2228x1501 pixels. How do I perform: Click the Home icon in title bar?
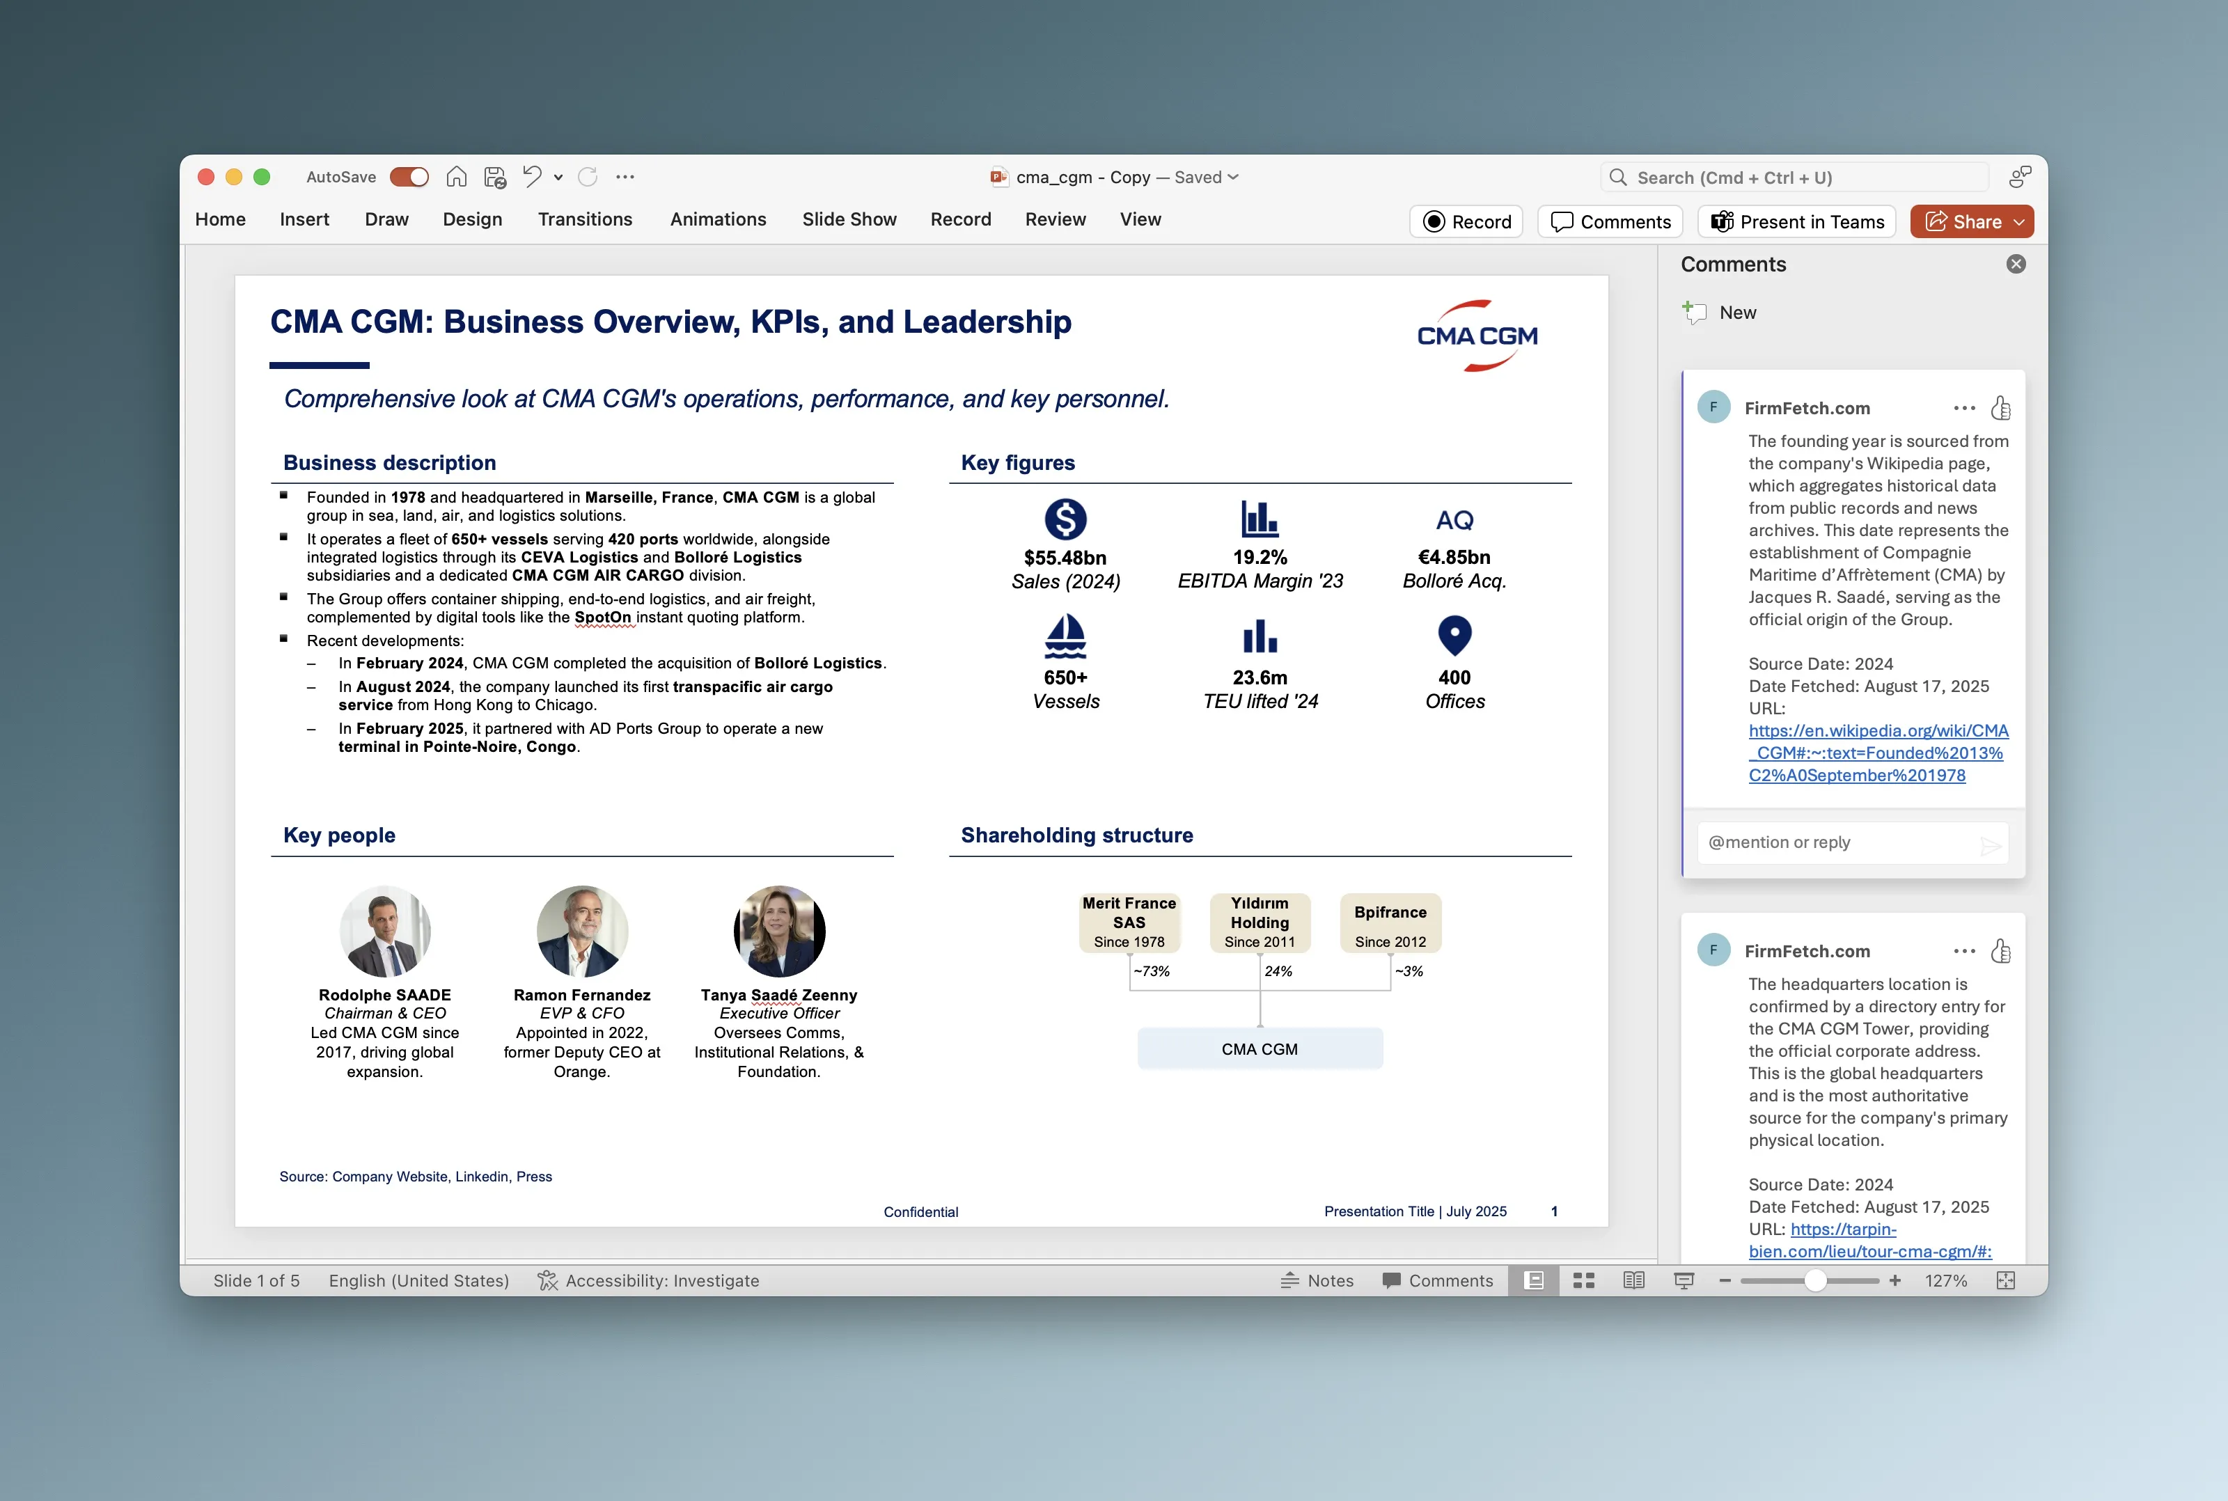point(457,177)
